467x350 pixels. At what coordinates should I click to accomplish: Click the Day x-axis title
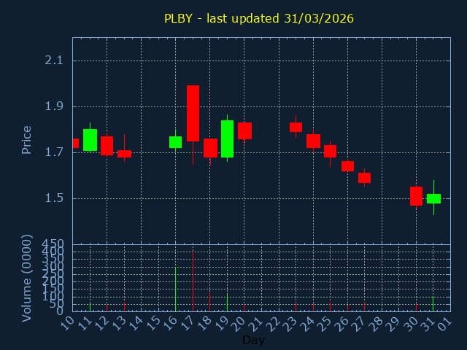[x=253, y=340]
